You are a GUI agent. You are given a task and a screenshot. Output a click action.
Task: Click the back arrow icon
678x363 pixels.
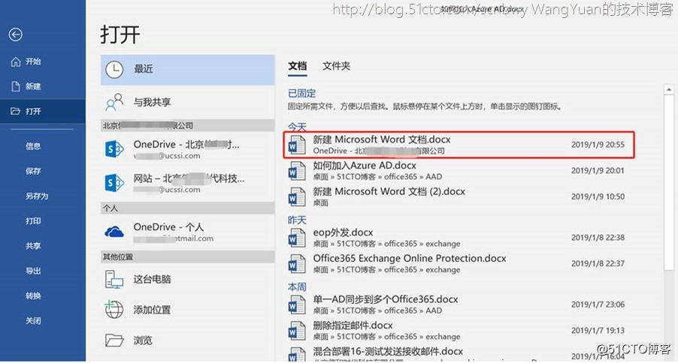click(x=16, y=34)
